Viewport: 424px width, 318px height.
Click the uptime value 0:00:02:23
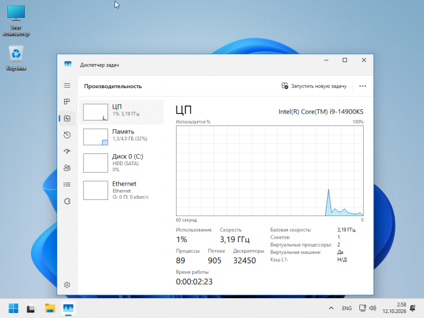[x=194, y=281]
